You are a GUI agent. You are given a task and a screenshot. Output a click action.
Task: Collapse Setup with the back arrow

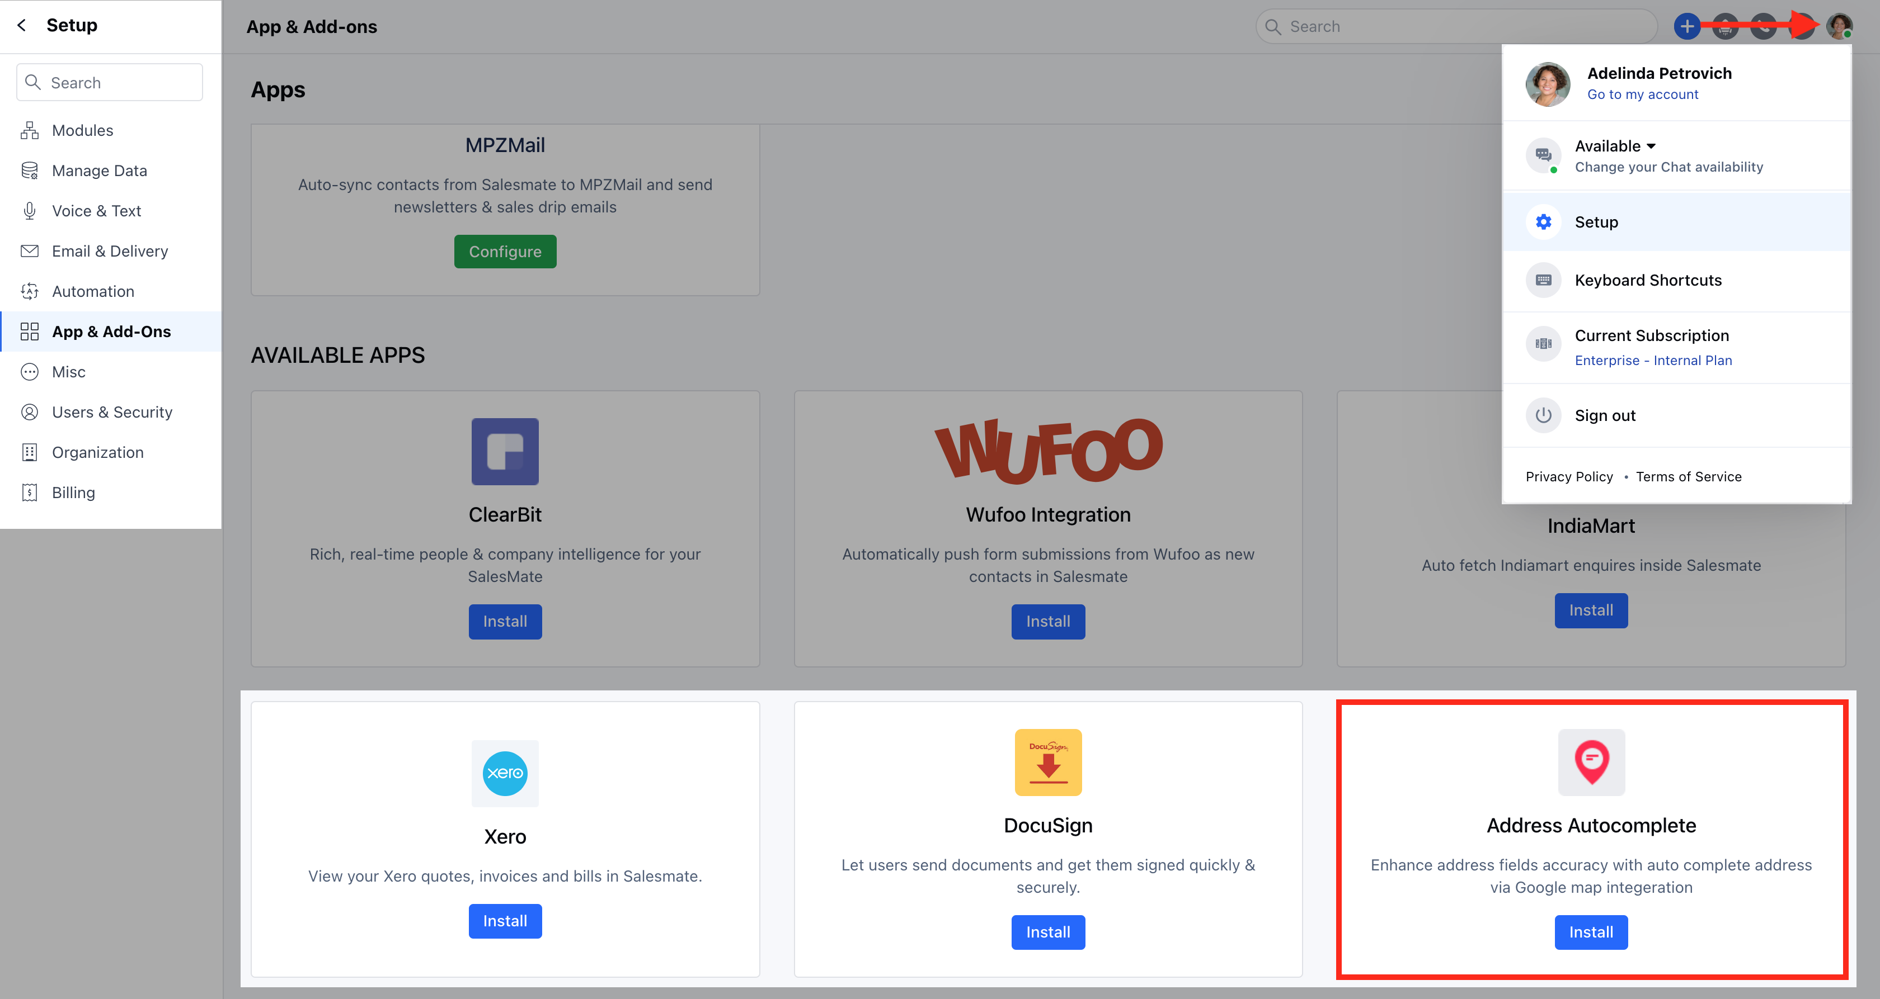(x=22, y=25)
